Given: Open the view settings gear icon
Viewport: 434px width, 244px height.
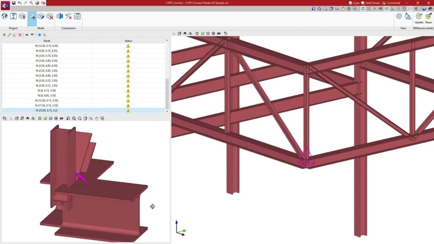Looking at the screenshot, I should pyautogui.click(x=399, y=16).
